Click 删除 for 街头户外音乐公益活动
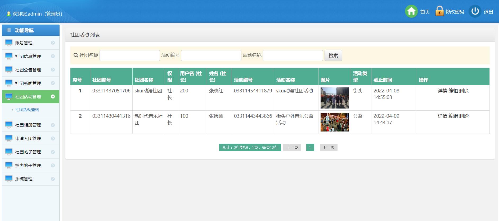The height and width of the screenshot is (221, 499). [464, 116]
